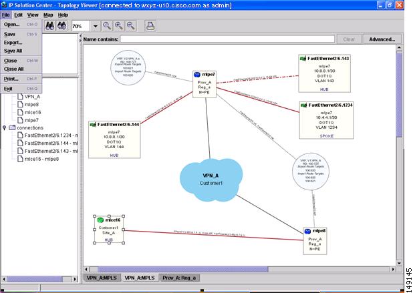Screen dimensions: 413x293
Task: Click the Name contains text field
Action: [227, 39]
